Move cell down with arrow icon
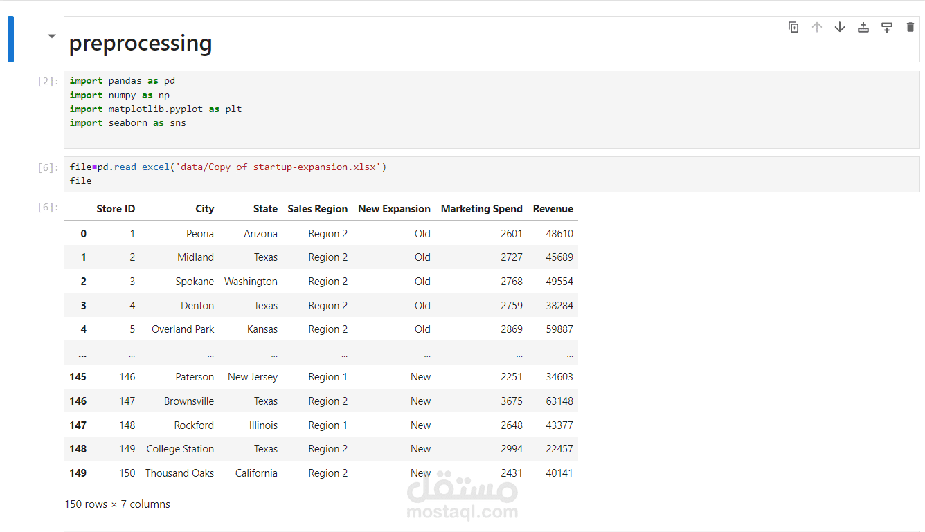The image size is (925, 532). pyautogui.click(x=840, y=27)
